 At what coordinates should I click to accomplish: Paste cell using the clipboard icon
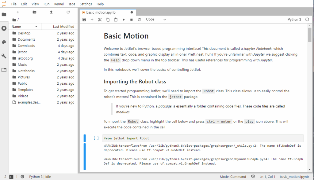(116, 20)
